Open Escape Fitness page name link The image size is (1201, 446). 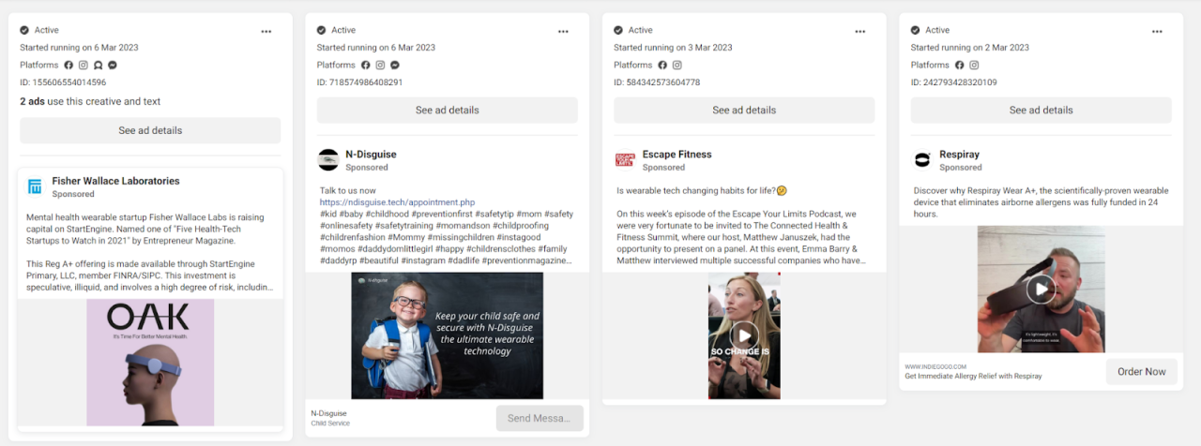pos(677,155)
